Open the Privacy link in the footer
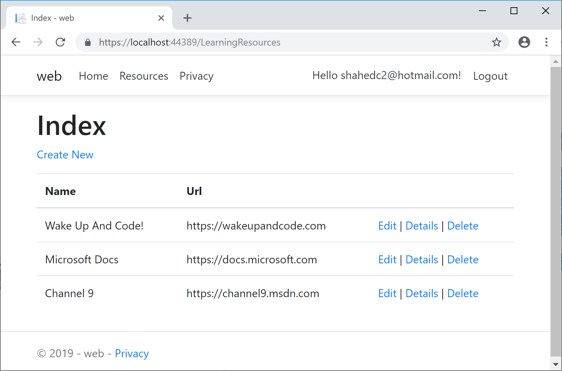This screenshot has width=562, height=371. [132, 353]
